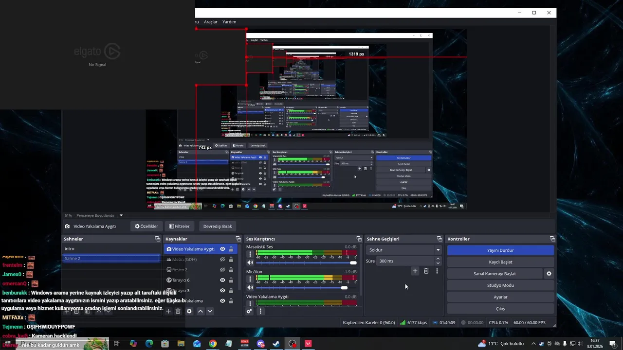This screenshot has height=350, width=623.
Task: Increase Süre duration with up arrow
Action: [x=438, y=259]
